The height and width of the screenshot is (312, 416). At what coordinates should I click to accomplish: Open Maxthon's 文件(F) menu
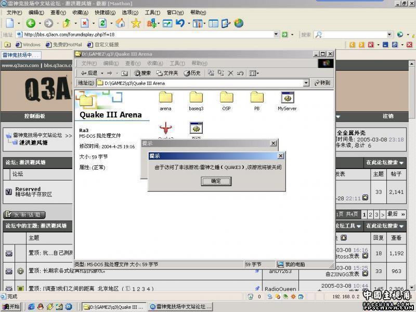[x=15, y=12]
